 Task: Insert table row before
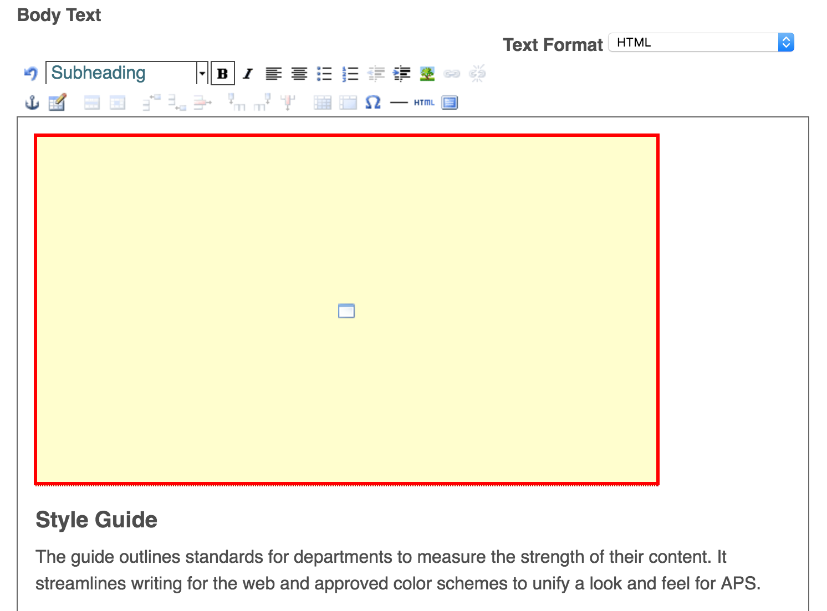[151, 102]
